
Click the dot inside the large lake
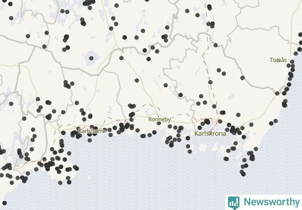pyautogui.click(x=91, y=58)
